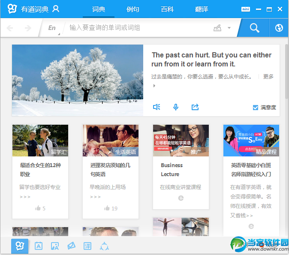The height and width of the screenshot is (255, 289).
Task: Select the dictionary home icon in bottom bar
Action: click(x=20, y=246)
